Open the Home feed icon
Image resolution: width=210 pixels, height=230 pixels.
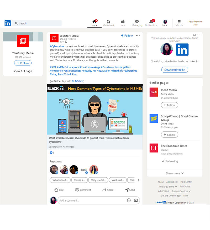(94, 22)
